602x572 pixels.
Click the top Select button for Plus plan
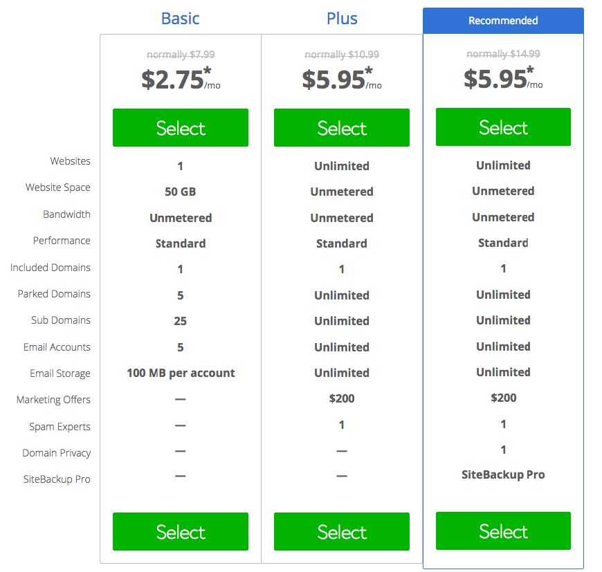point(342,127)
